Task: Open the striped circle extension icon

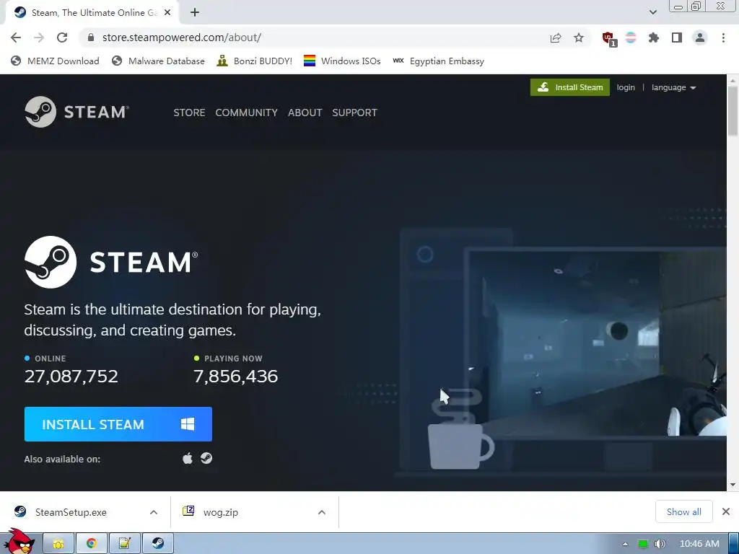Action: (631, 38)
